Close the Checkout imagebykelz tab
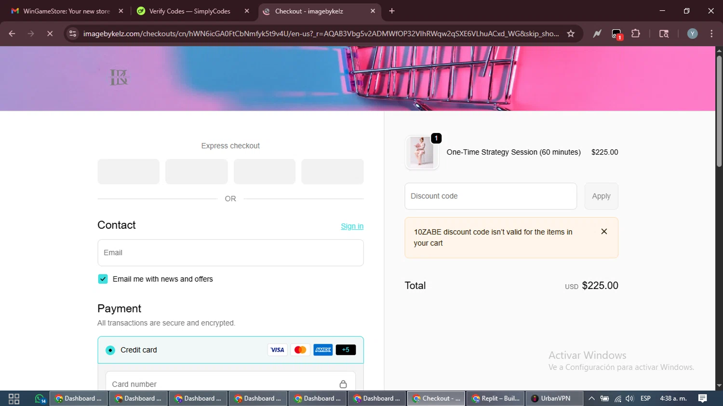The width and height of the screenshot is (723, 406). [373, 11]
